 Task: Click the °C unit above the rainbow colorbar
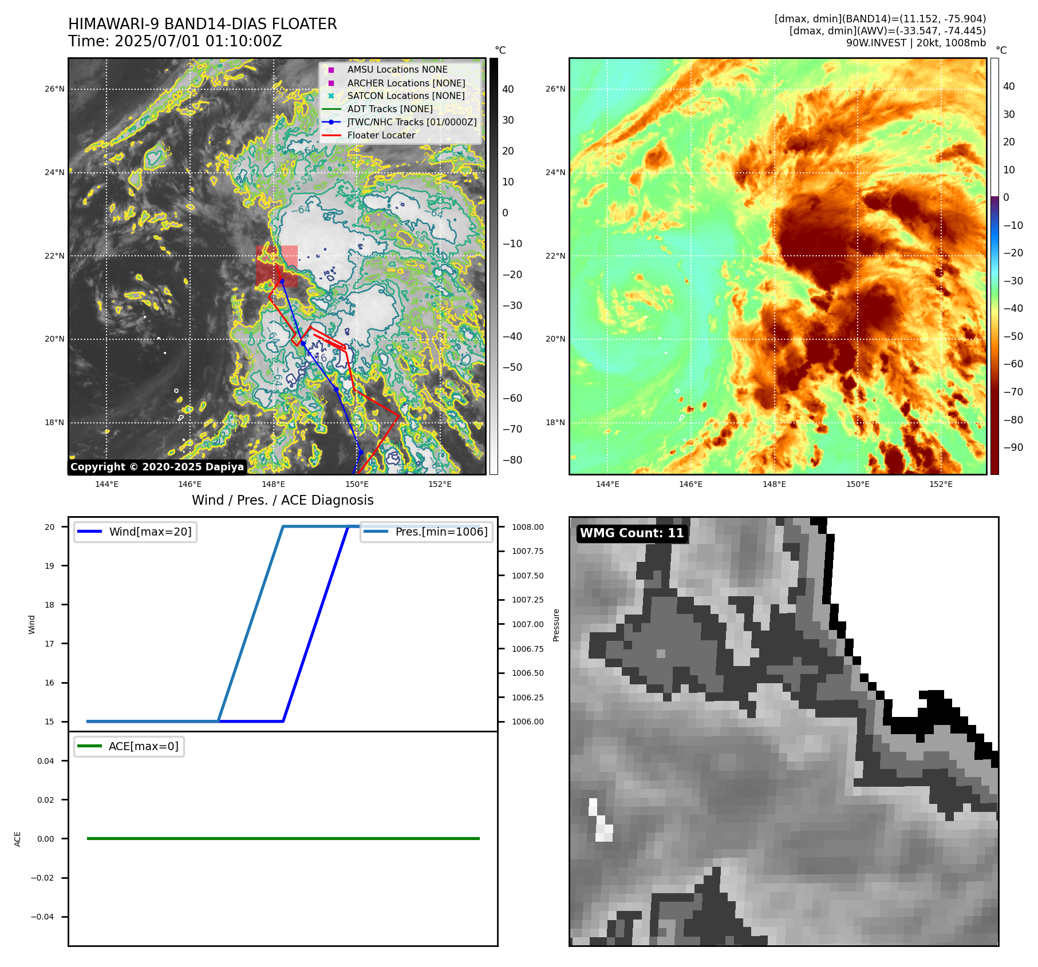tap(1001, 50)
